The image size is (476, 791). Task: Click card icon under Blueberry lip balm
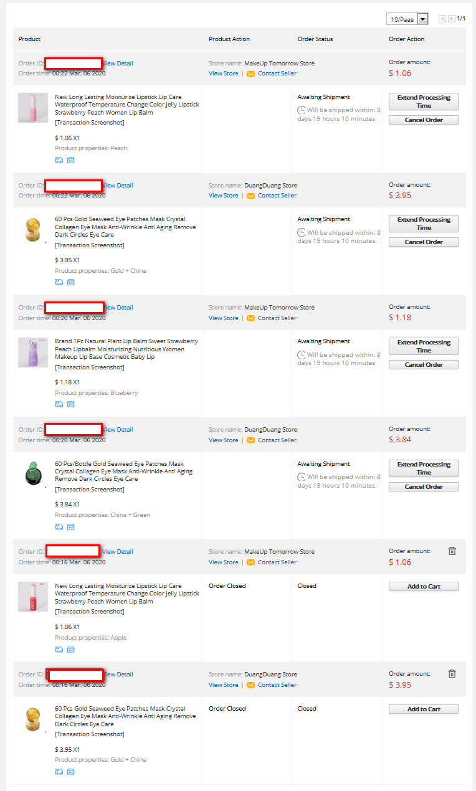point(71,404)
